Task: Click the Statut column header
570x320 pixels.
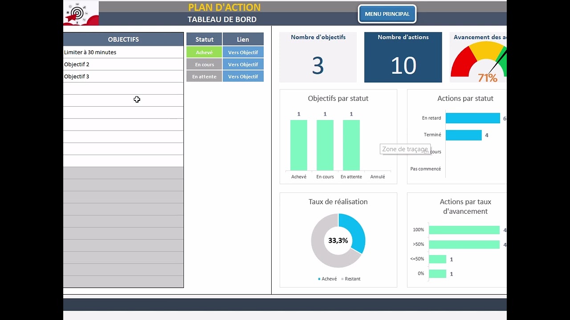Action: pos(204,39)
